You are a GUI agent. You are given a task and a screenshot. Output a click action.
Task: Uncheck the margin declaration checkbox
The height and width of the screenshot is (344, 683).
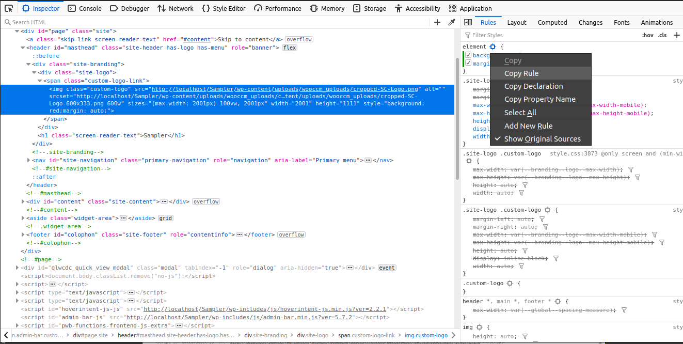coord(468,64)
